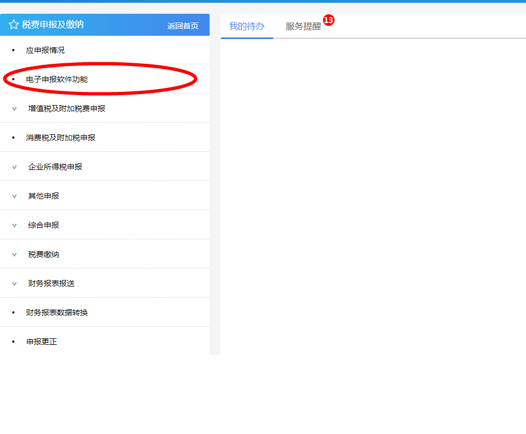
Task: Open 电子申报软件功能 menu item
Action: click(x=57, y=79)
